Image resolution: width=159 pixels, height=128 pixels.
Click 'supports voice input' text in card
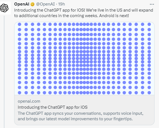tap(123, 113)
